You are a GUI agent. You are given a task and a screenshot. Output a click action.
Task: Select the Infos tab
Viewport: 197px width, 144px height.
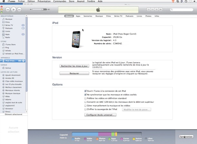157,16
